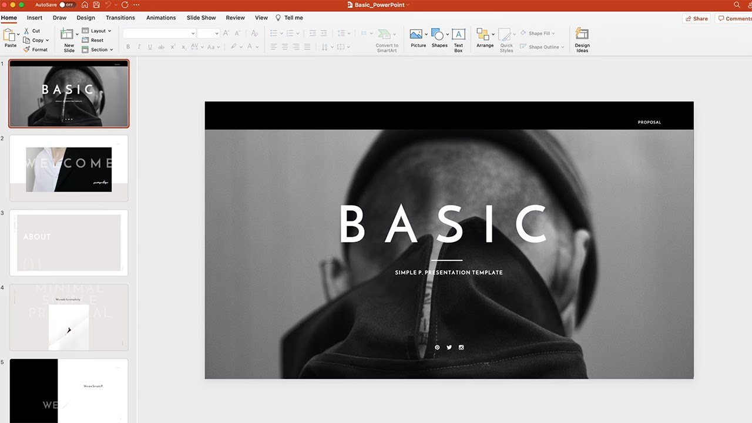Click the Decrease Font Size icon

[x=237, y=33]
